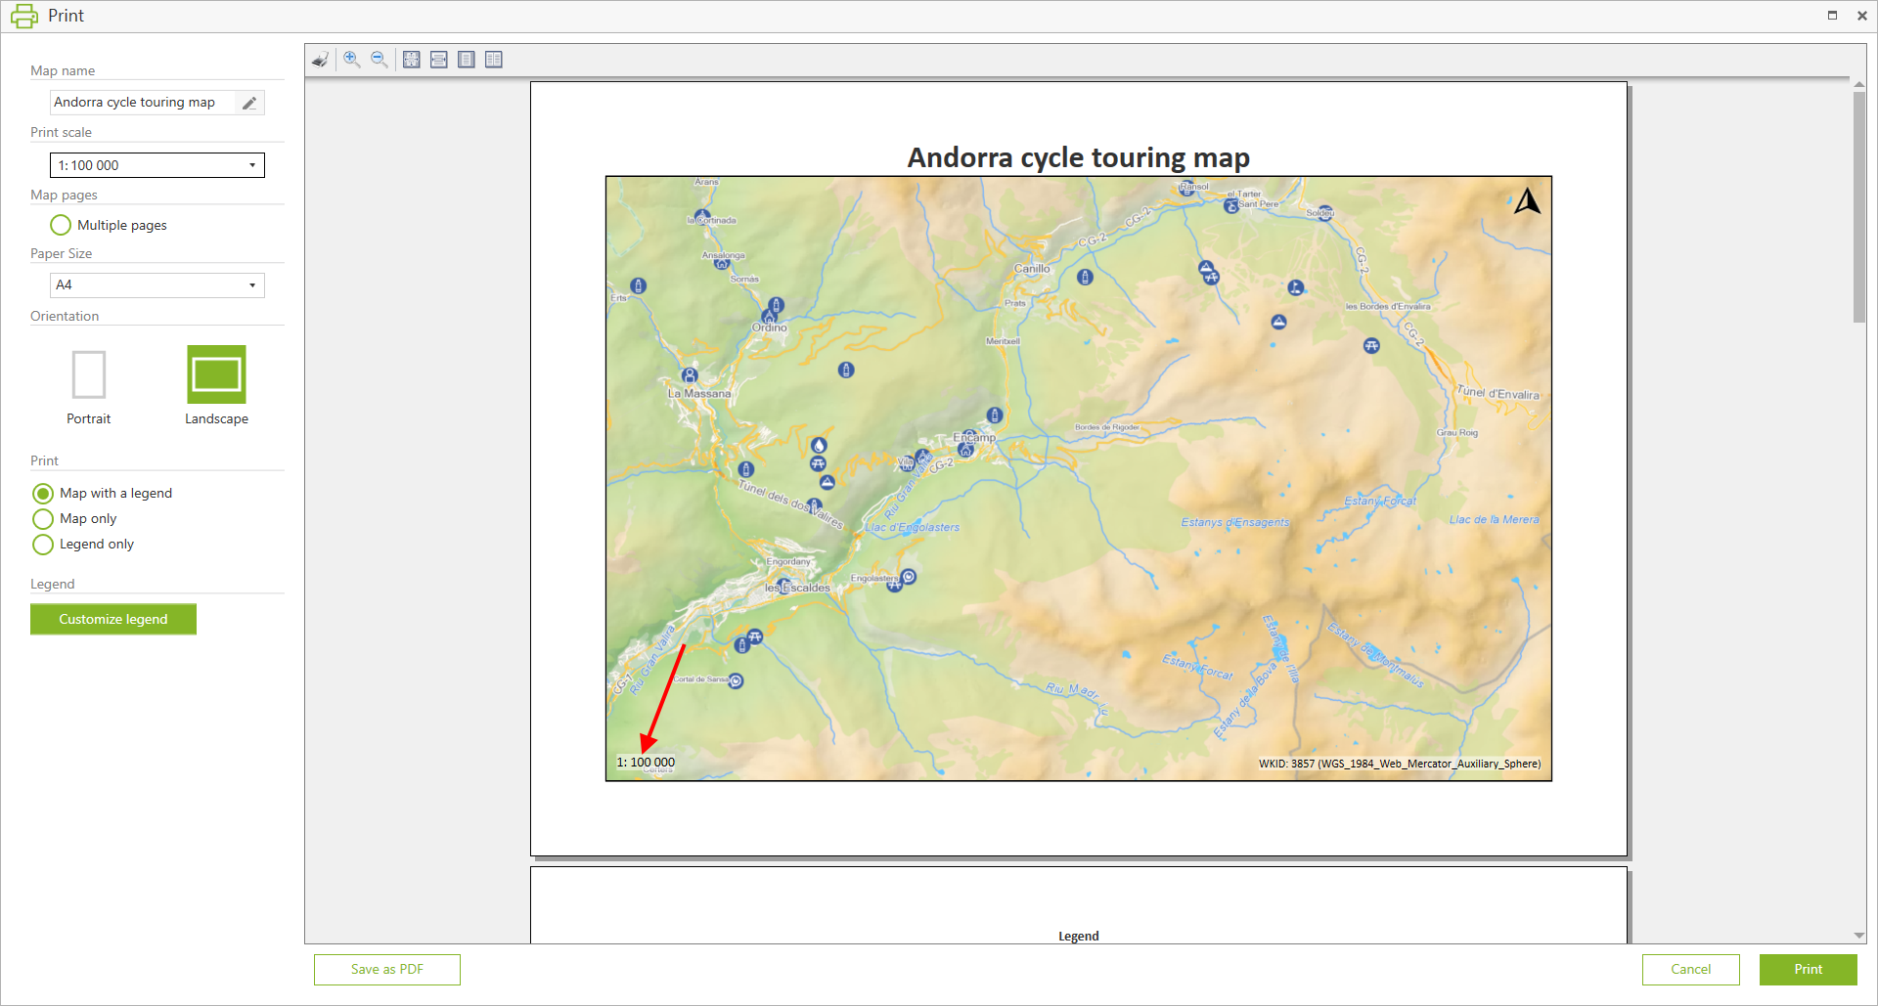Fit preview to actual size view
The height and width of the screenshot is (1006, 1878).
click(412, 60)
